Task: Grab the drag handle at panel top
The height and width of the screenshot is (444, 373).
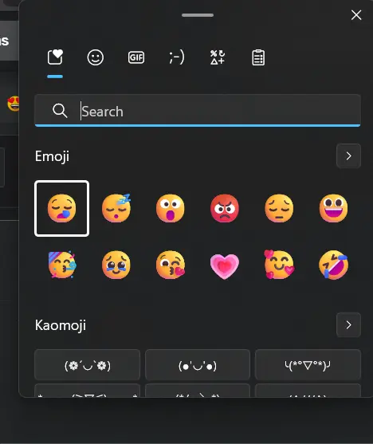Action: pyautogui.click(x=198, y=15)
